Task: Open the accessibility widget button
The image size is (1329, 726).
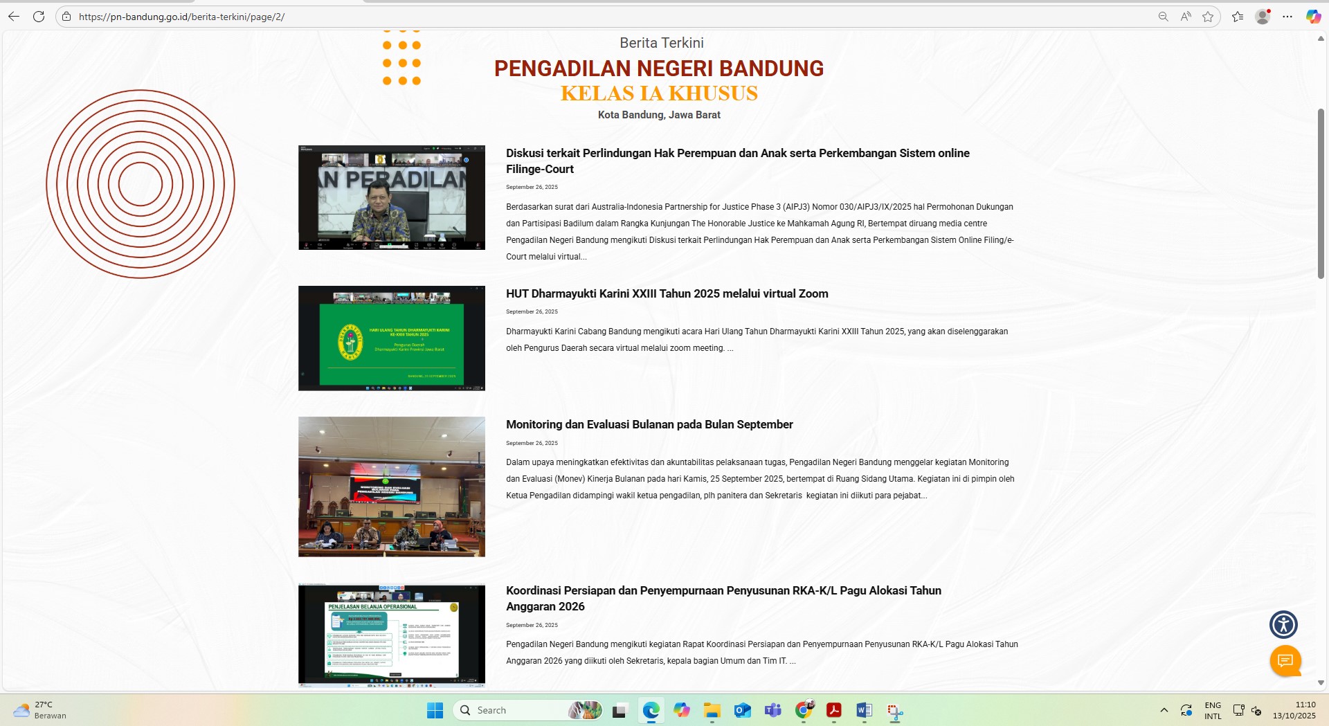Action: (1283, 624)
